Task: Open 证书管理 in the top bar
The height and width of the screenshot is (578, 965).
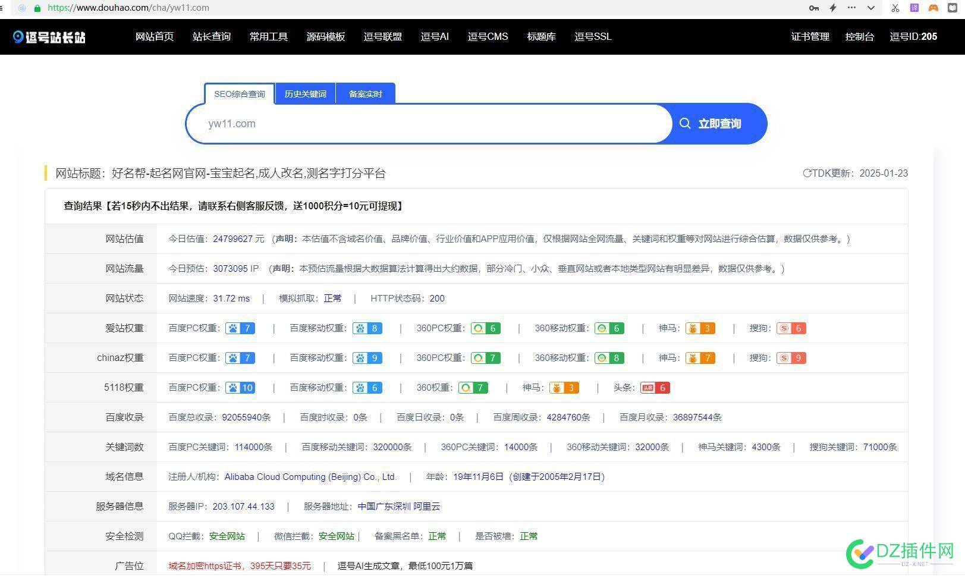Action: tap(810, 37)
